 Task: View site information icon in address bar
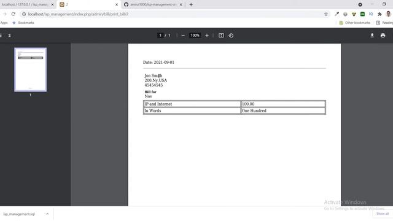(x=24, y=14)
